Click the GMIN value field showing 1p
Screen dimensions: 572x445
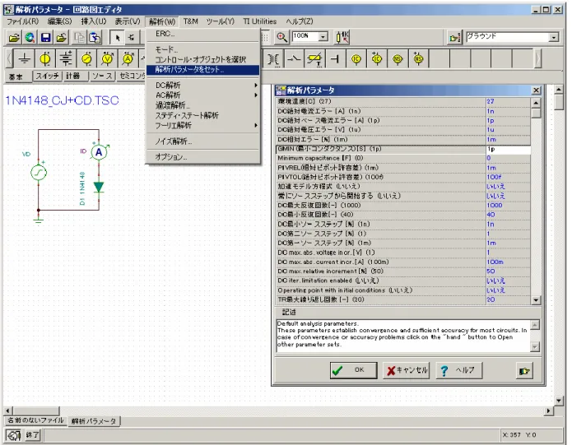[508, 149]
